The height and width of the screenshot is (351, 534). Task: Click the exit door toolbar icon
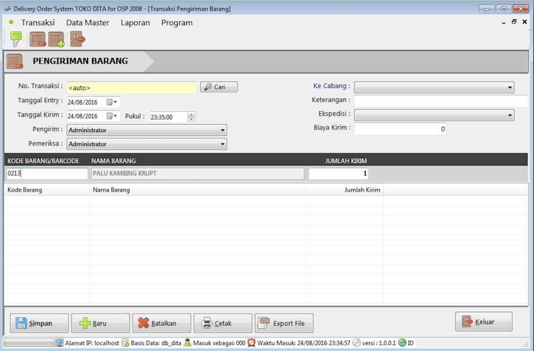pos(77,39)
